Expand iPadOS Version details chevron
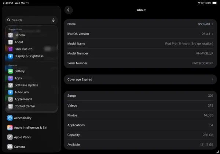This screenshot has width=220, height=154. (212, 34)
